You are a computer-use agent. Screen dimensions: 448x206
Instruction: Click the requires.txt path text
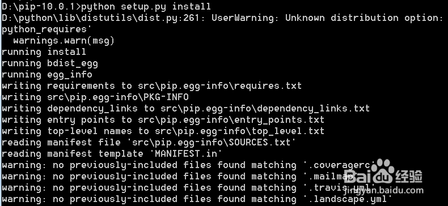point(219,86)
